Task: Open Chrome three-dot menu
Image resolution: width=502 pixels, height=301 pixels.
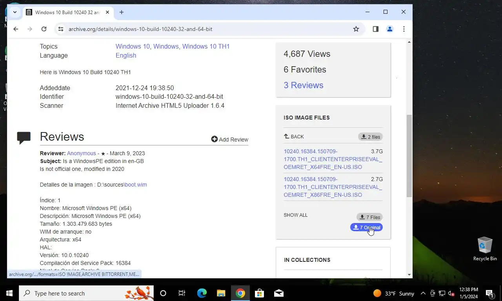Action: [x=404, y=29]
